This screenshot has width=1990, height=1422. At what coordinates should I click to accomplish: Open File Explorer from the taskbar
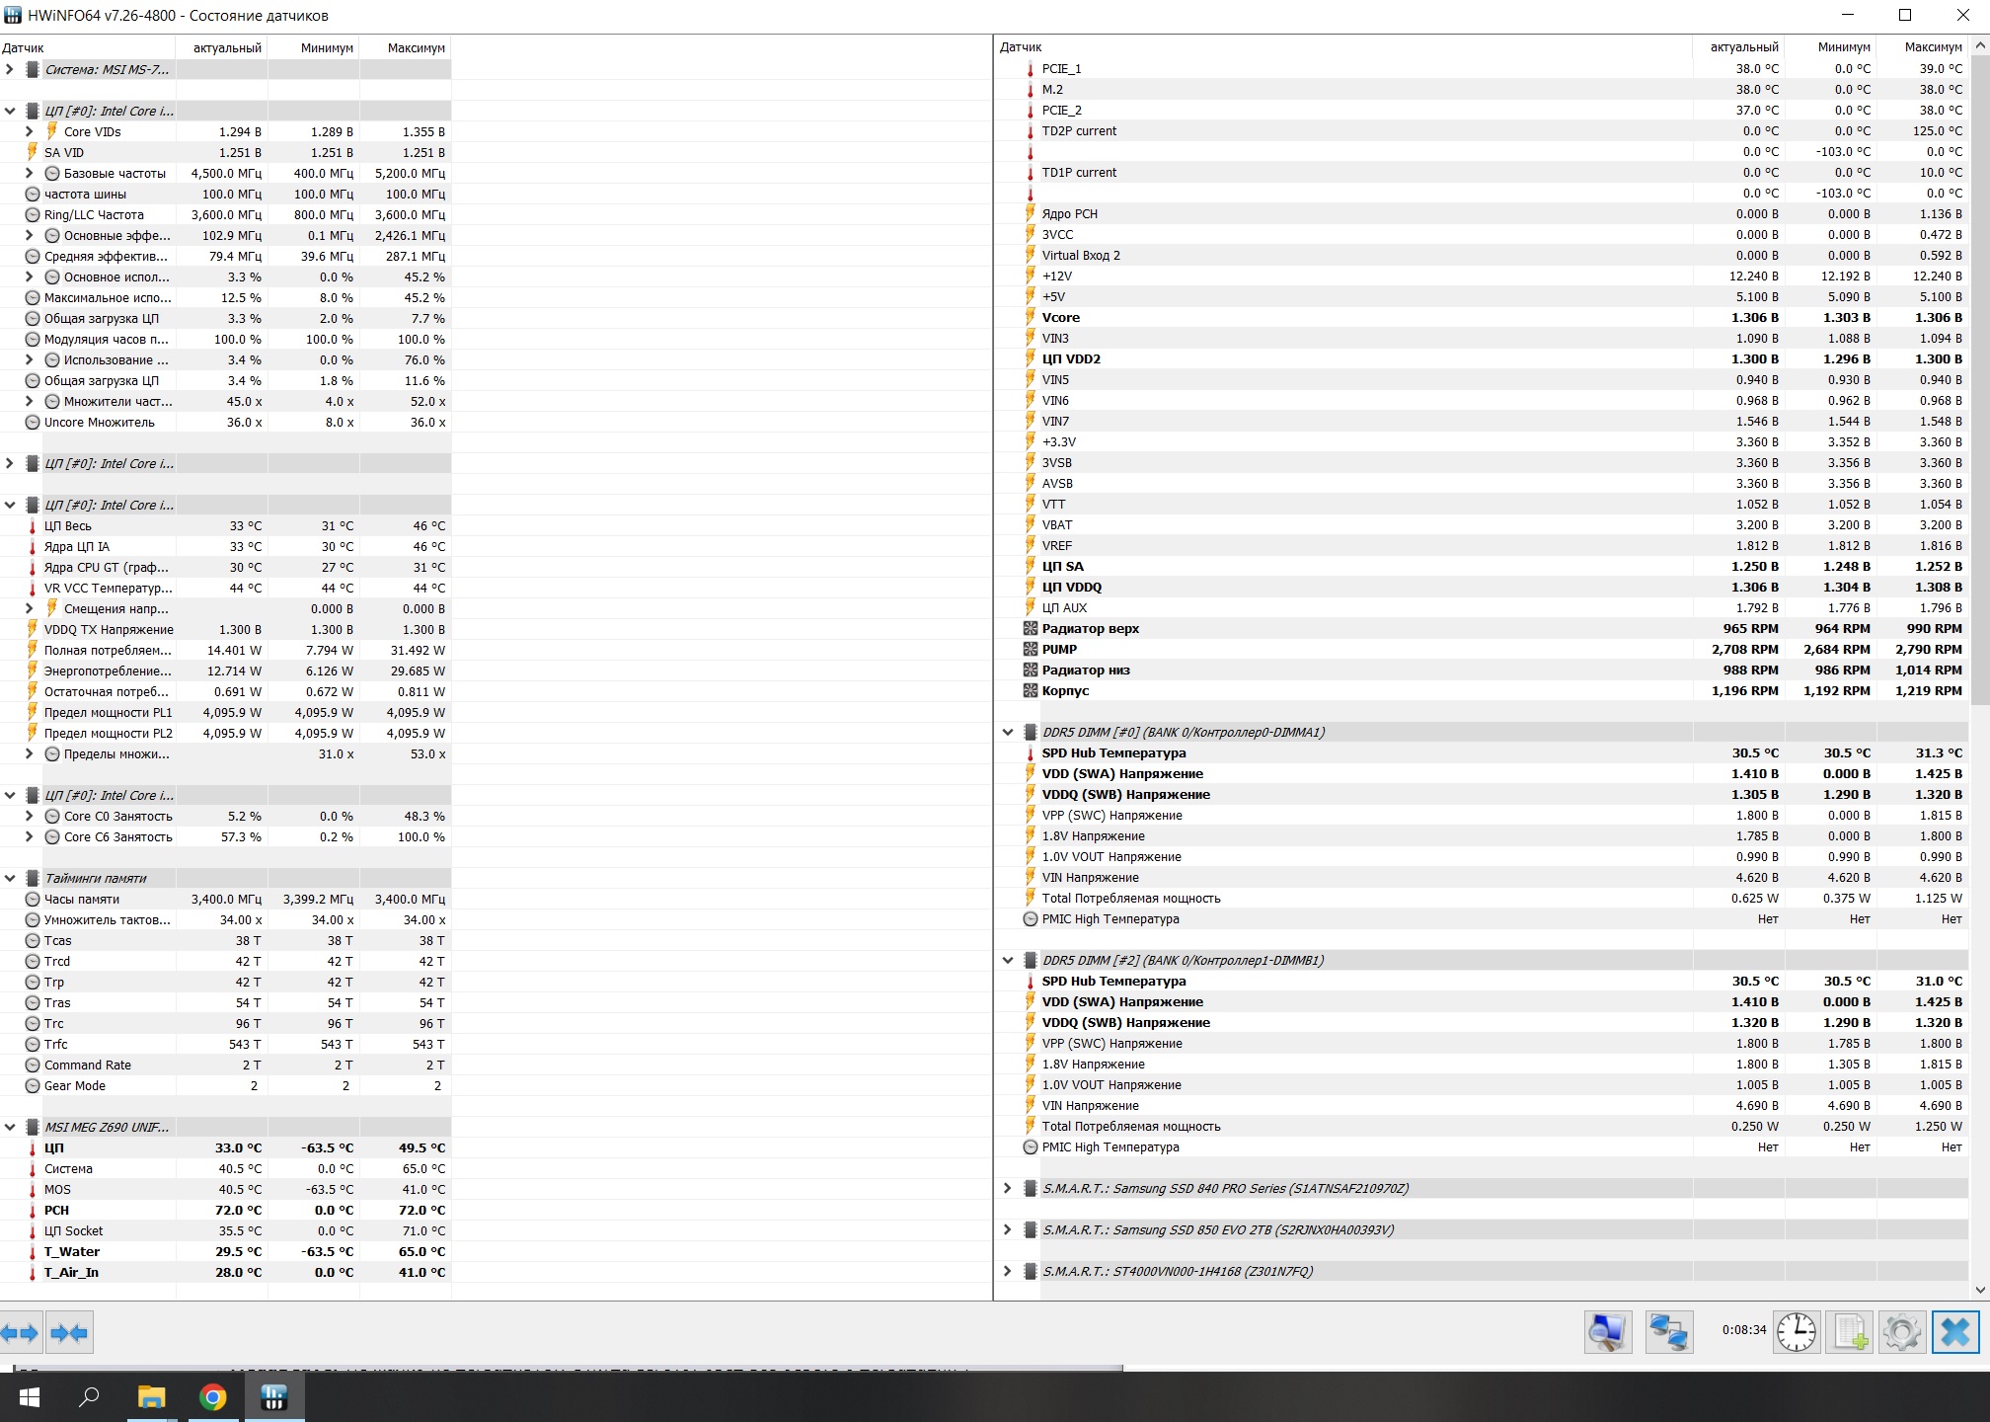point(151,1396)
